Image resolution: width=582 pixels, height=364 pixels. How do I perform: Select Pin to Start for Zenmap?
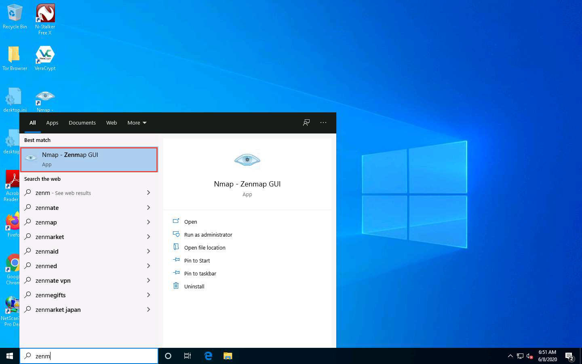197,260
